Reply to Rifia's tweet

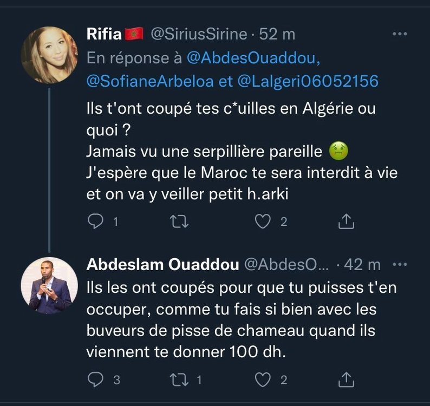(95, 221)
